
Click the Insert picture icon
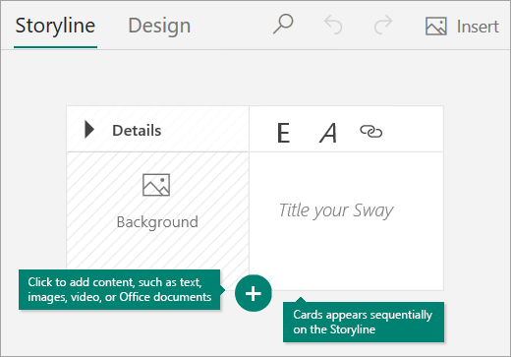click(436, 27)
